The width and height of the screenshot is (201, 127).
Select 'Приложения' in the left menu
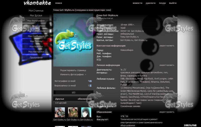pos(36,58)
